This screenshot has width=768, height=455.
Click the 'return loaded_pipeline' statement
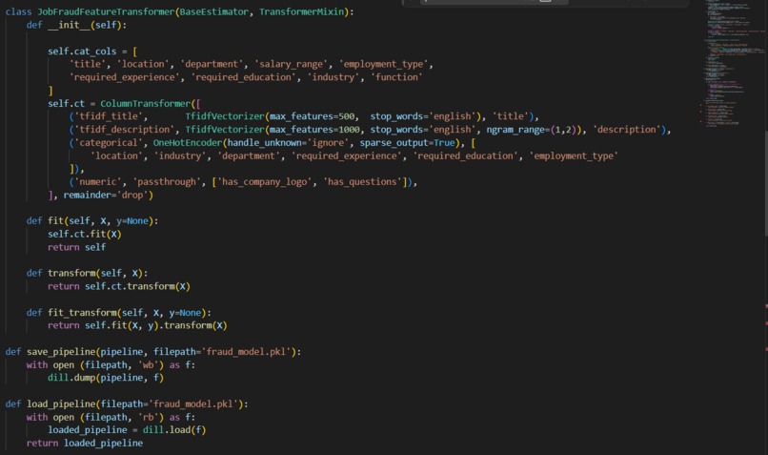point(85,444)
